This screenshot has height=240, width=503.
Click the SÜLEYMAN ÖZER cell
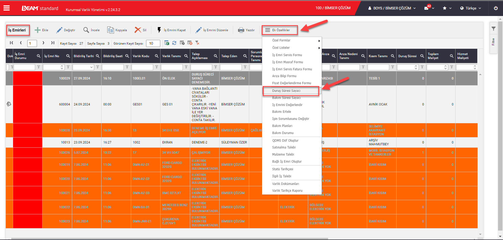(x=234, y=142)
